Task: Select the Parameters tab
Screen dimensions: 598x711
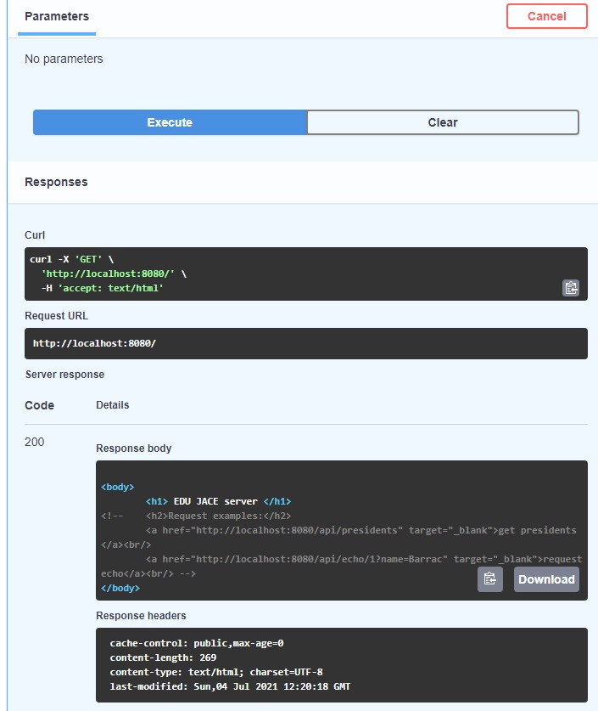Action: [x=57, y=16]
